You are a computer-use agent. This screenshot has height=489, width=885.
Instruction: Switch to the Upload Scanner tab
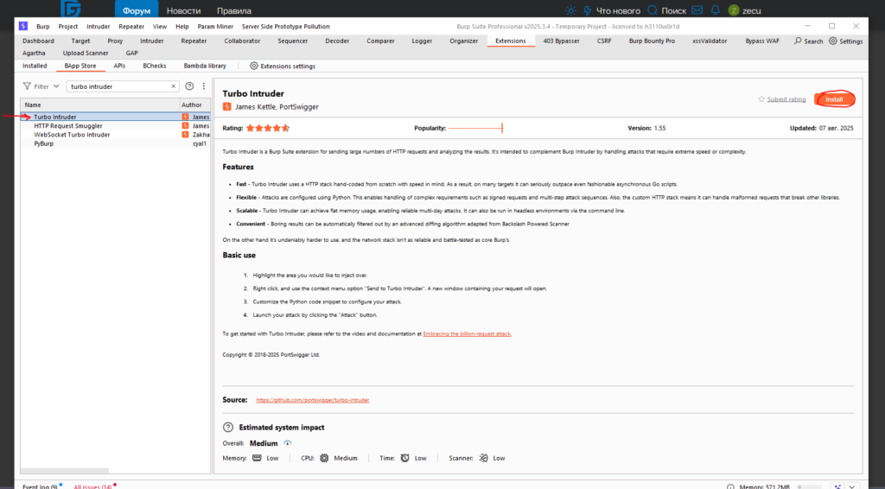coord(86,53)
